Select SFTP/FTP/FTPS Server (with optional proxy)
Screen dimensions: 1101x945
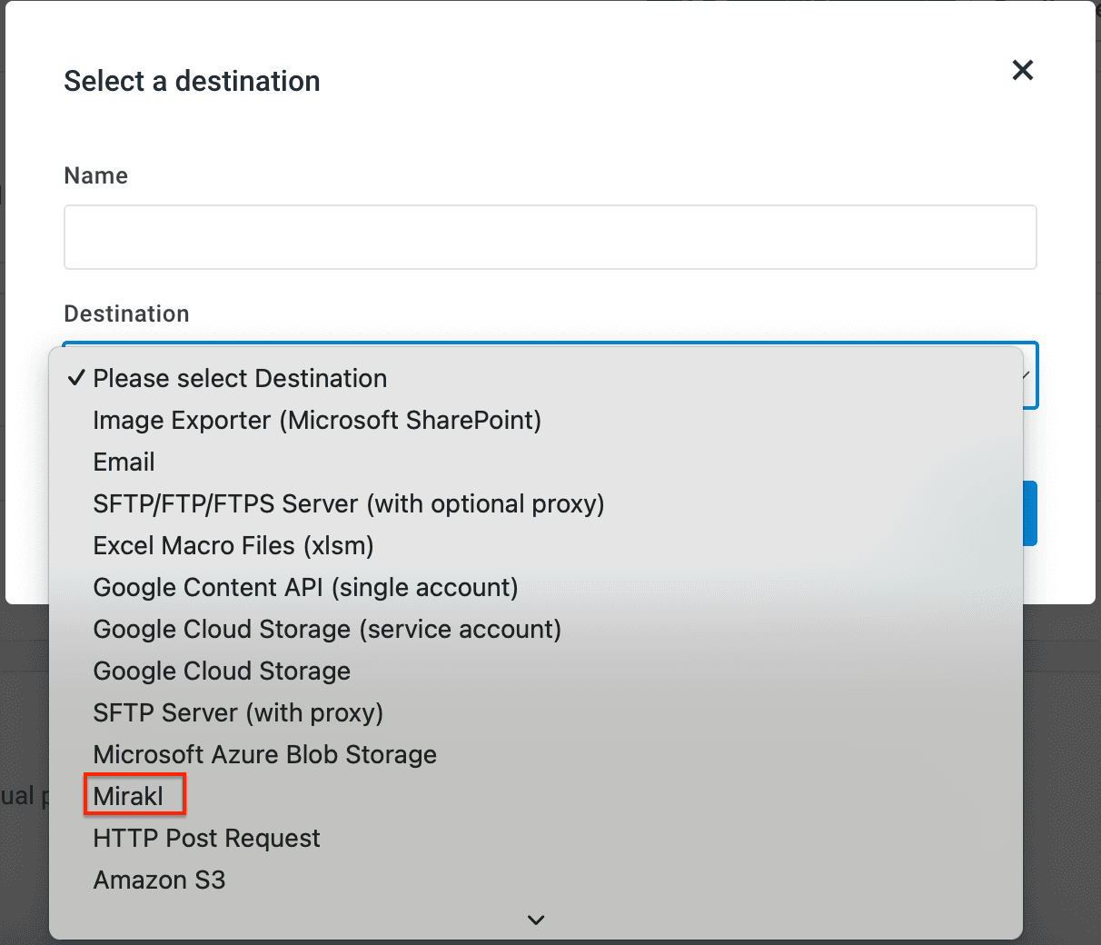click(349, 503)
